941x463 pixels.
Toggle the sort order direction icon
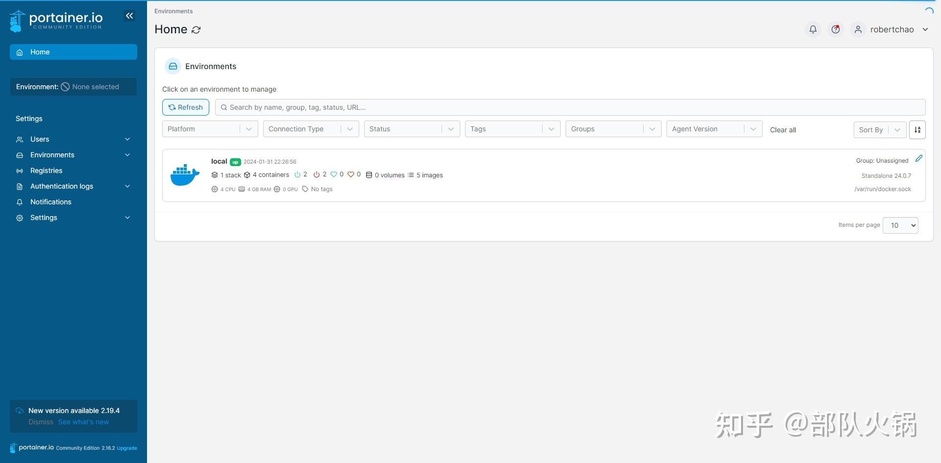point(917,130)
